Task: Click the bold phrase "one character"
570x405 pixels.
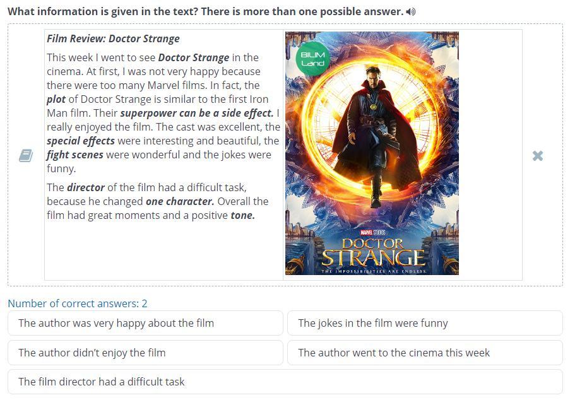Action: (180, 202)
